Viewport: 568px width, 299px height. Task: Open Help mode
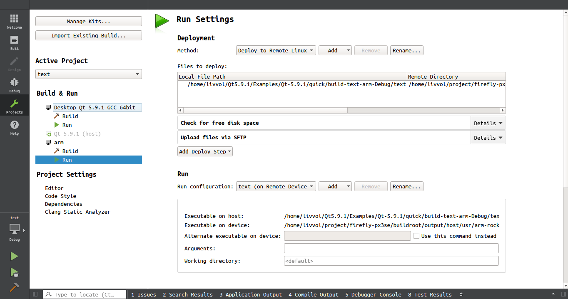15,127
